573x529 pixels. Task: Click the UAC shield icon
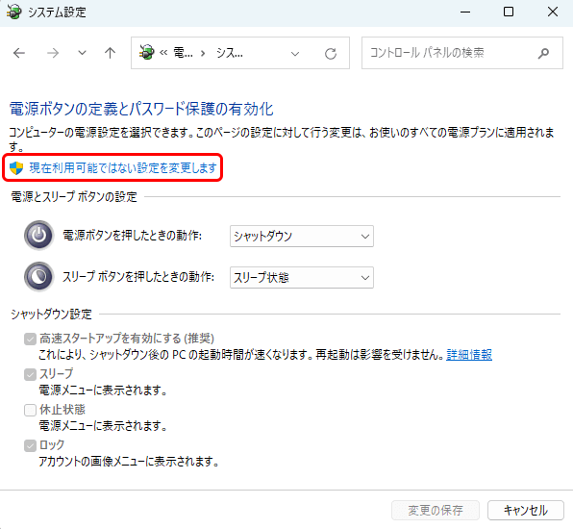[x=16, y=167]
